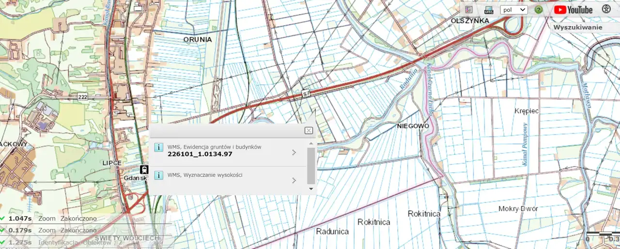Click info icon for Ewidencja gruntów i budynków
This screenshot has width=620, height=249.
click(x=158, y=148)
